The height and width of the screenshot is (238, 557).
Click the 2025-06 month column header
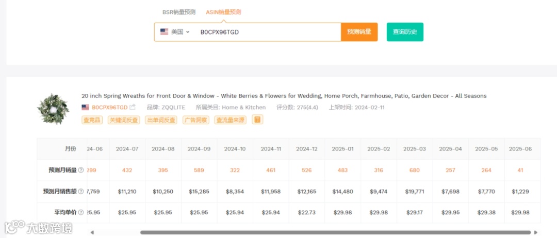point(520,149)
